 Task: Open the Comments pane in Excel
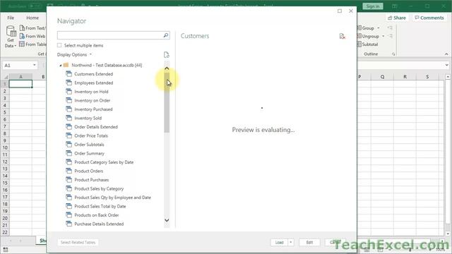point(429,18)
